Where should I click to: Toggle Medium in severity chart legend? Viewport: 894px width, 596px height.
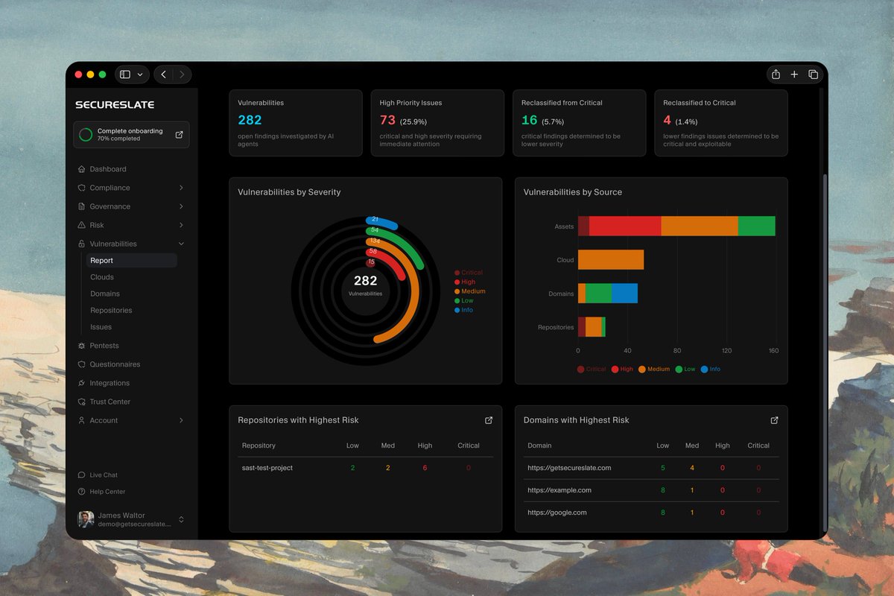coord(470,291)
